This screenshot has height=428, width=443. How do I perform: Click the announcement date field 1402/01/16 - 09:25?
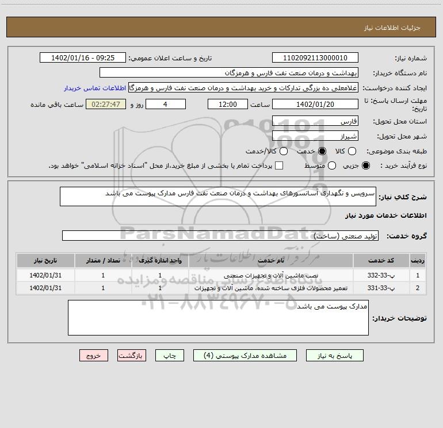[x=83, y=58]
